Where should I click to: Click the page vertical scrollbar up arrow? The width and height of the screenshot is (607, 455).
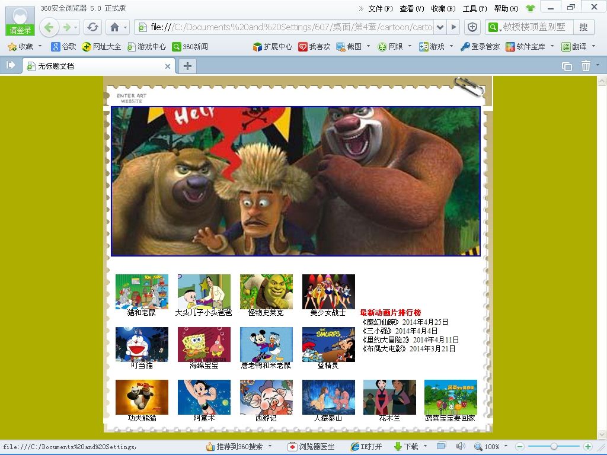point(602,81)
